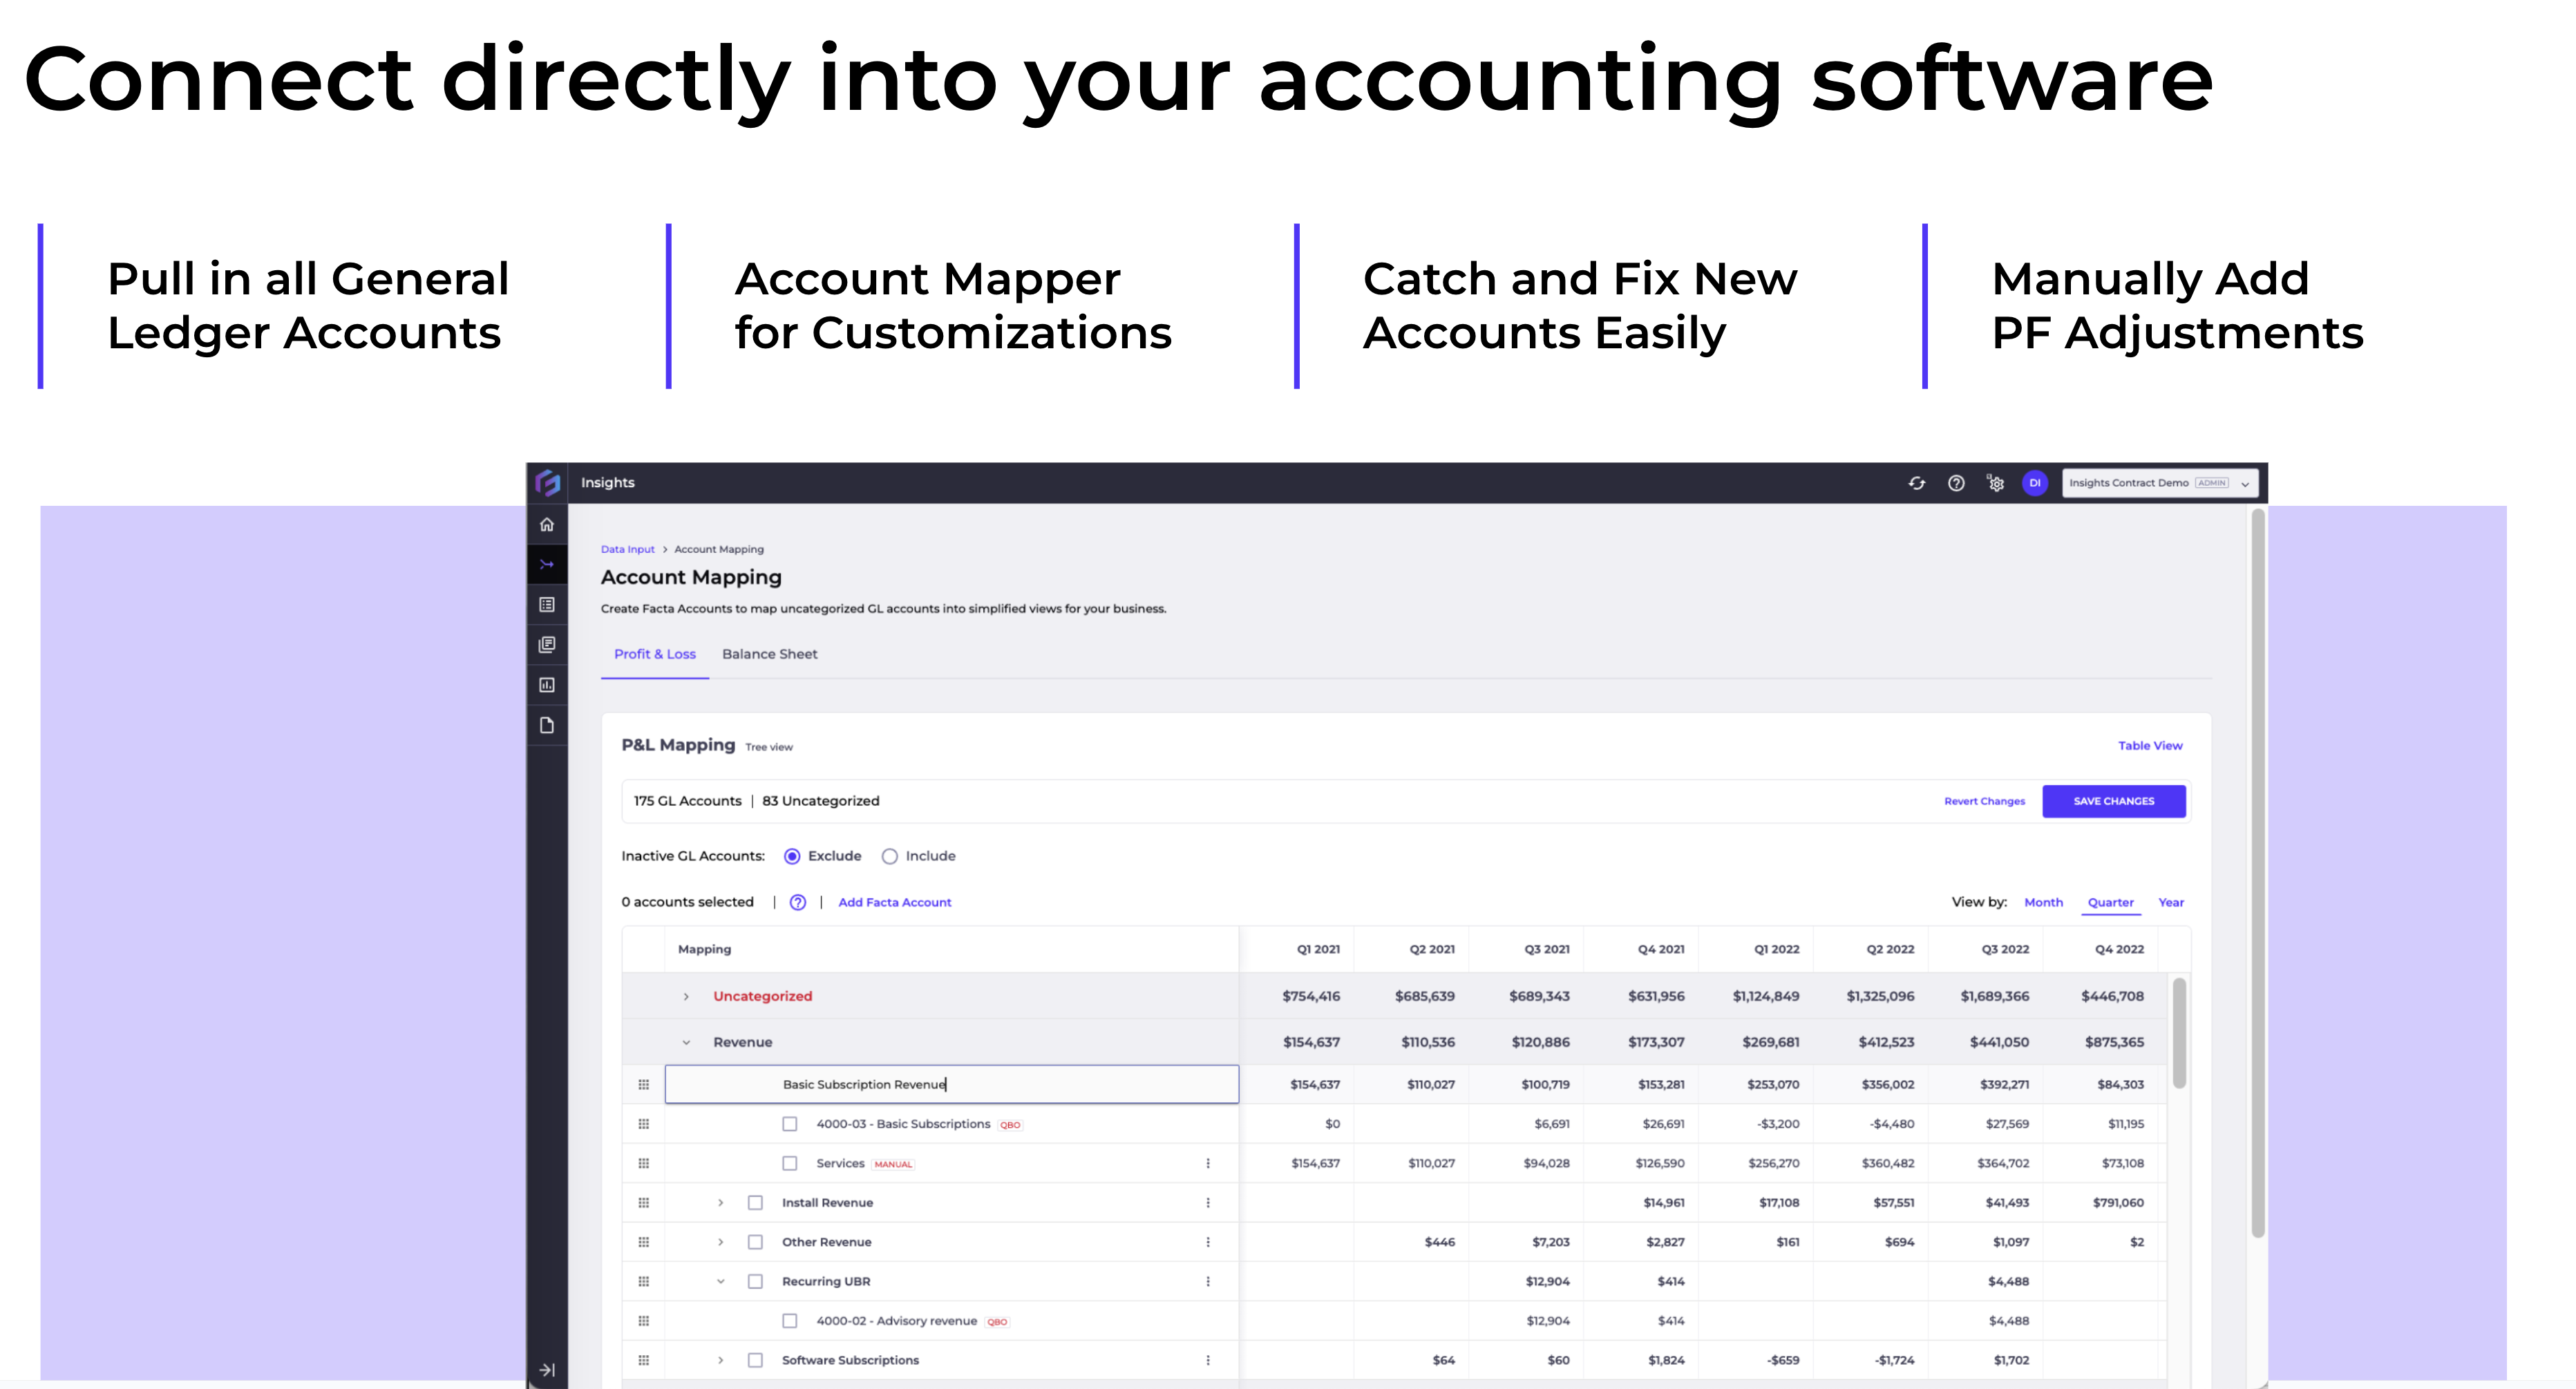Click the drag handle of Services row
The height and width of the screenshot is (1389, 2576).
[644, 1163]
